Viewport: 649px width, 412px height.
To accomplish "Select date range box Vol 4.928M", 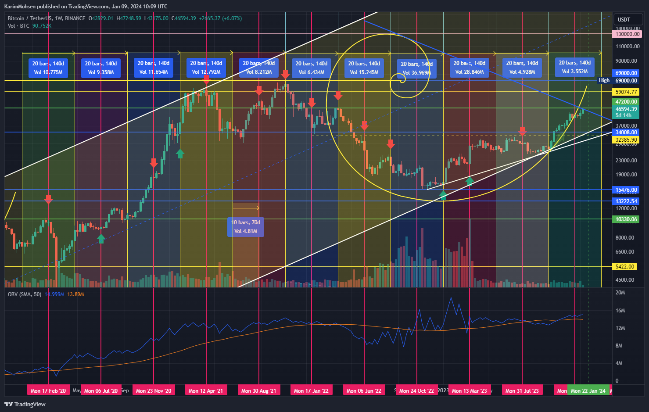I will point(522,68).
